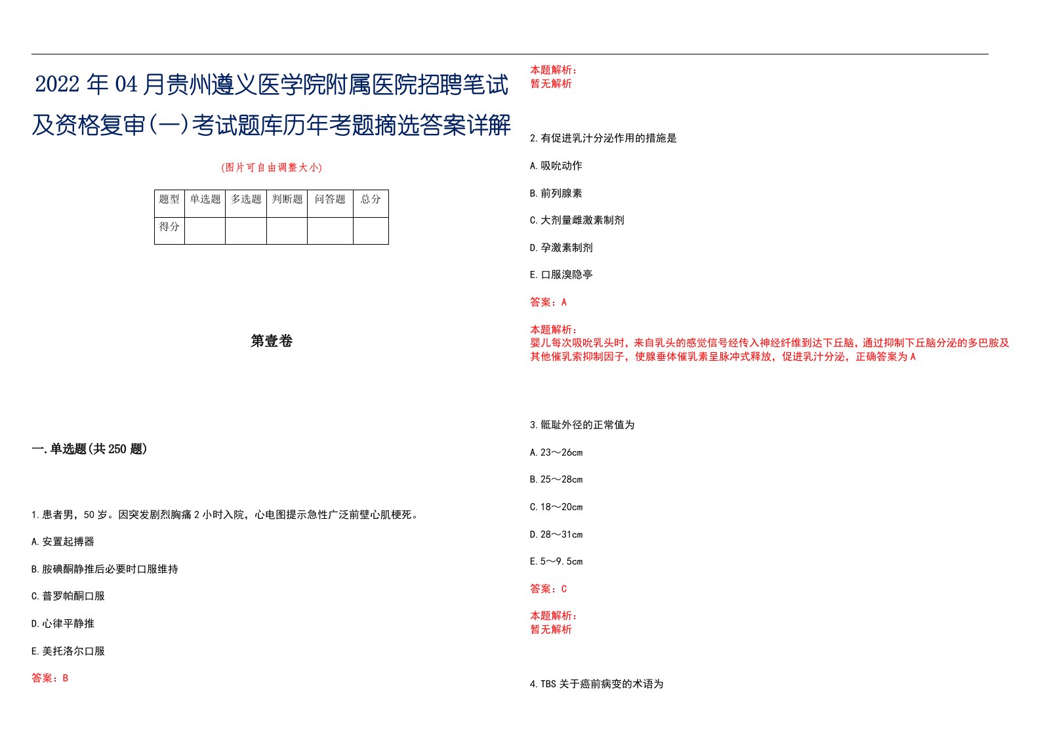The width and height of the screenshot is (1041, 736).
Task: Click the '第壹卷' heading
Action: (x=272, y=341)
